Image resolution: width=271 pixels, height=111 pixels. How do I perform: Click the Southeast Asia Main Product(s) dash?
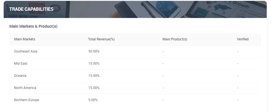pos(163,52)
